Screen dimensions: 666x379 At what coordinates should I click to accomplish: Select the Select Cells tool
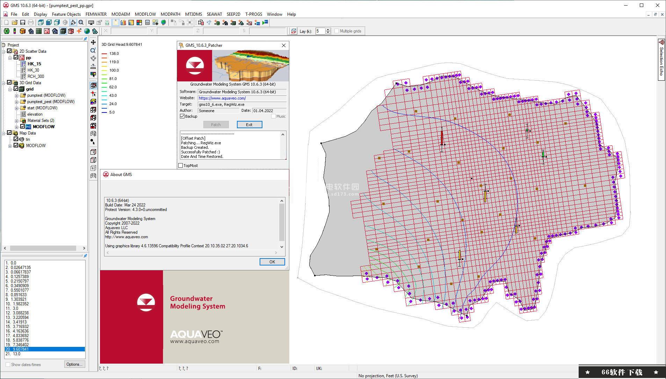93,86
